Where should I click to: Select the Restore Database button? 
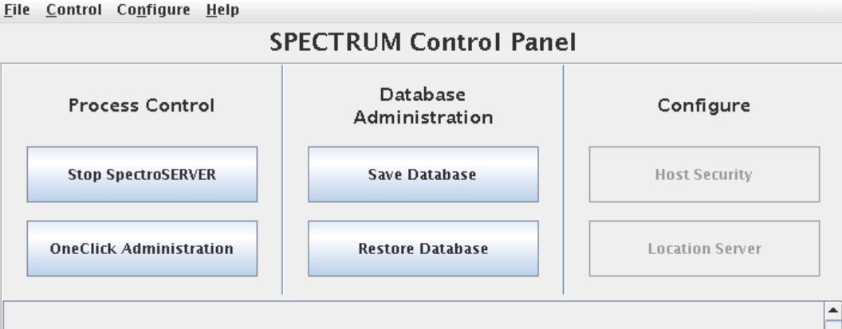point(423,249)
